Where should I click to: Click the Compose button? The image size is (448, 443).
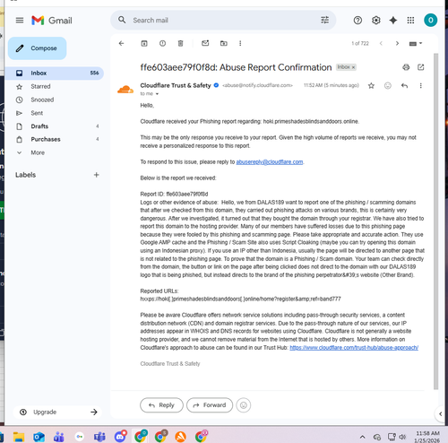[38, 48]
